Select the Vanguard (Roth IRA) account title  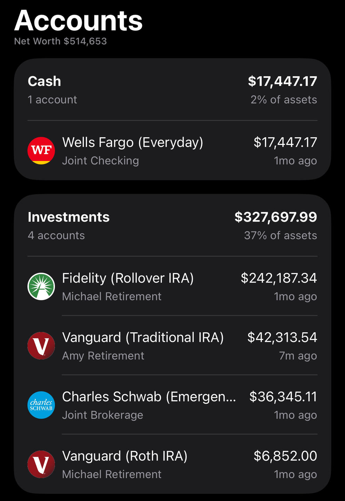[x=125, y=456]
